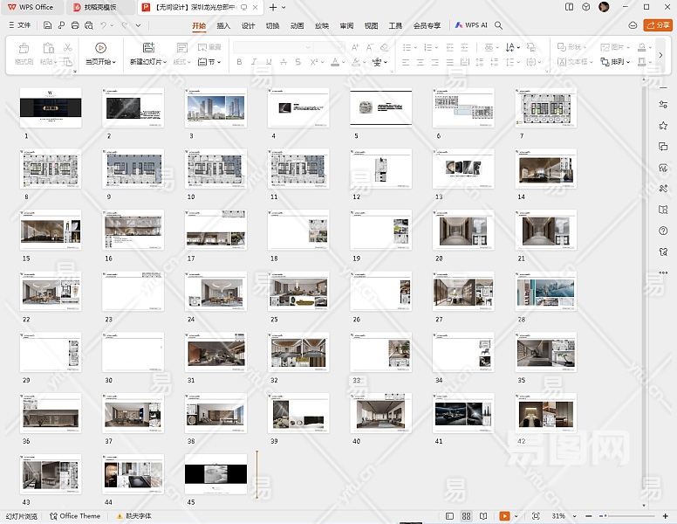Click the print icon in quick access bar

click(75, 26)
